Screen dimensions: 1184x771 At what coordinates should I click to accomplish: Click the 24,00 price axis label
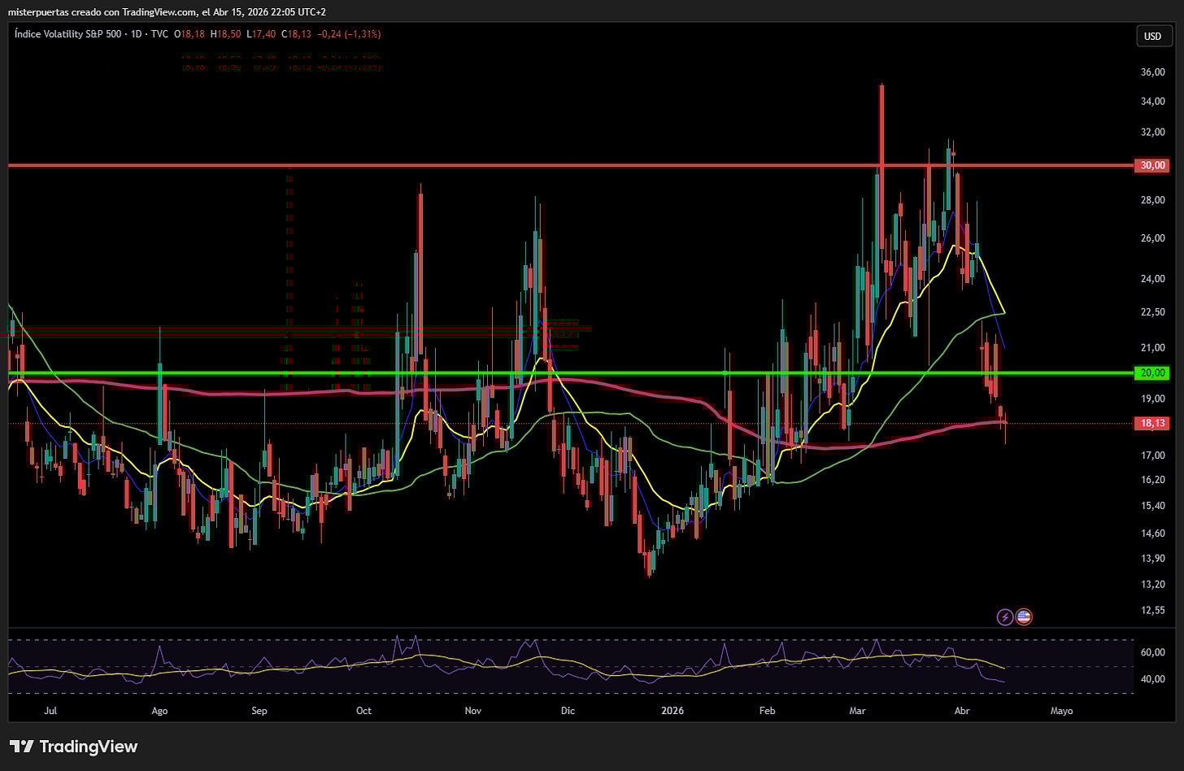click(x=1152, y=278)
